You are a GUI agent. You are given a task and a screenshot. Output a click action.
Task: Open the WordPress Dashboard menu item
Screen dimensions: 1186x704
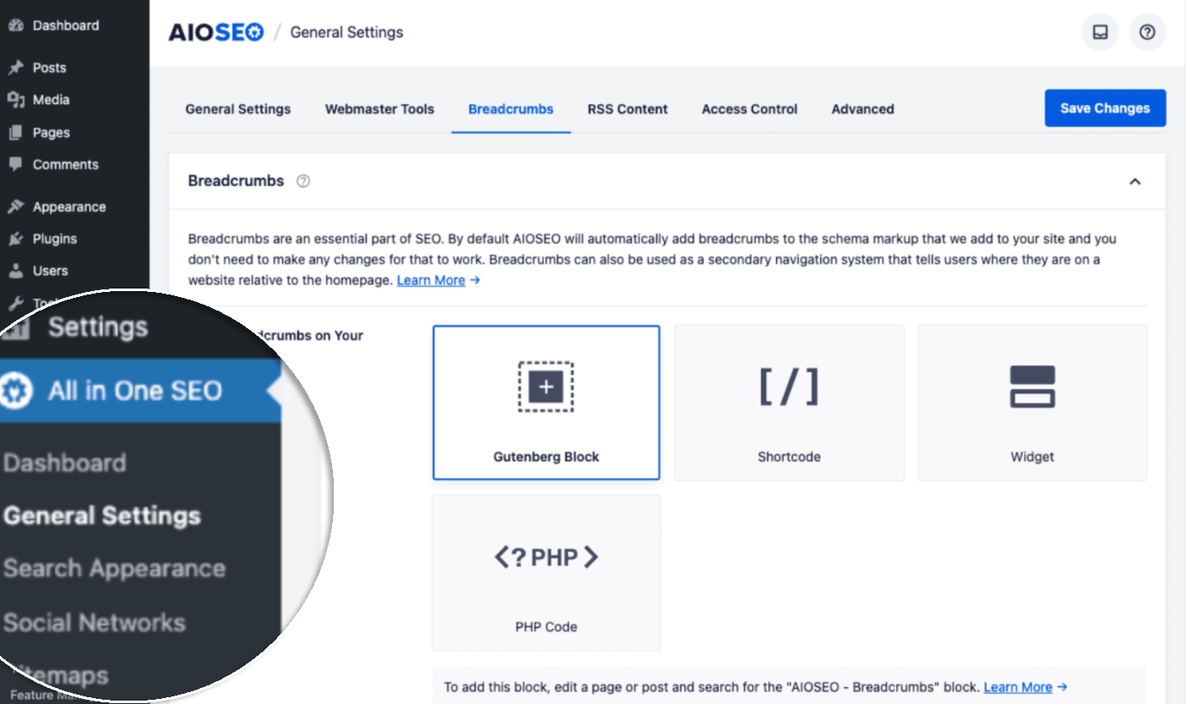tap(65, 25)
